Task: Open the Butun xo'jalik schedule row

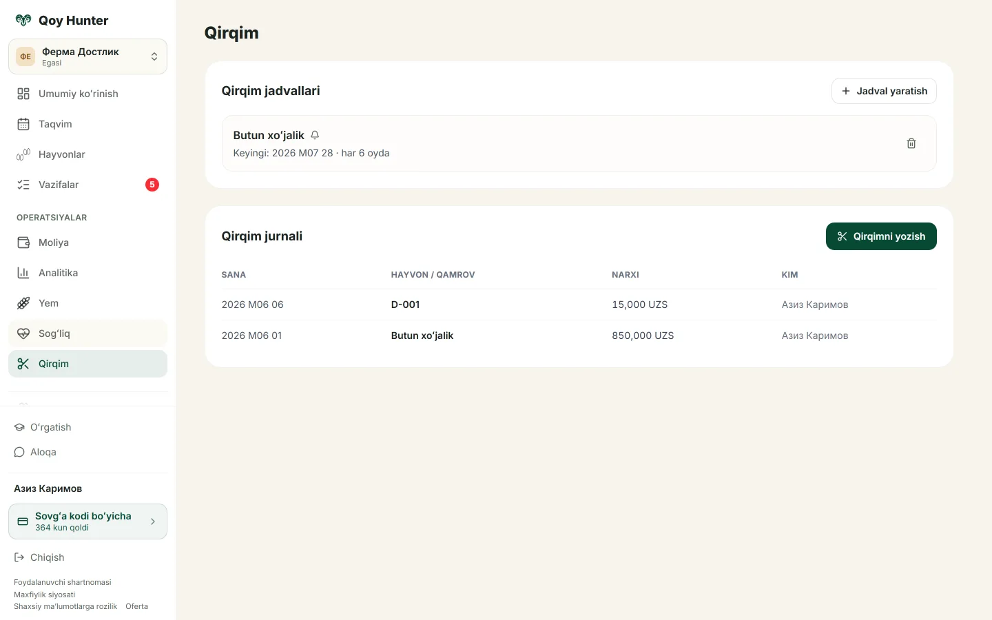Action: click(x=579, y=143)
